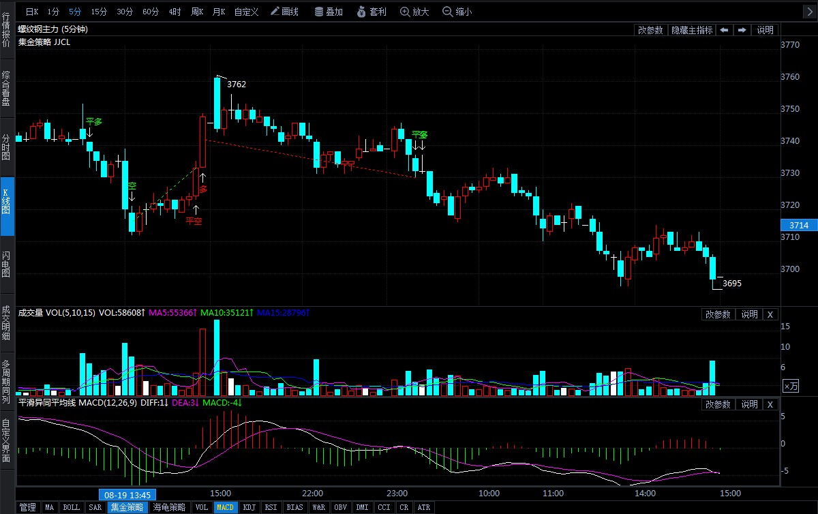Close the volume panel with X

click(770, 314)
